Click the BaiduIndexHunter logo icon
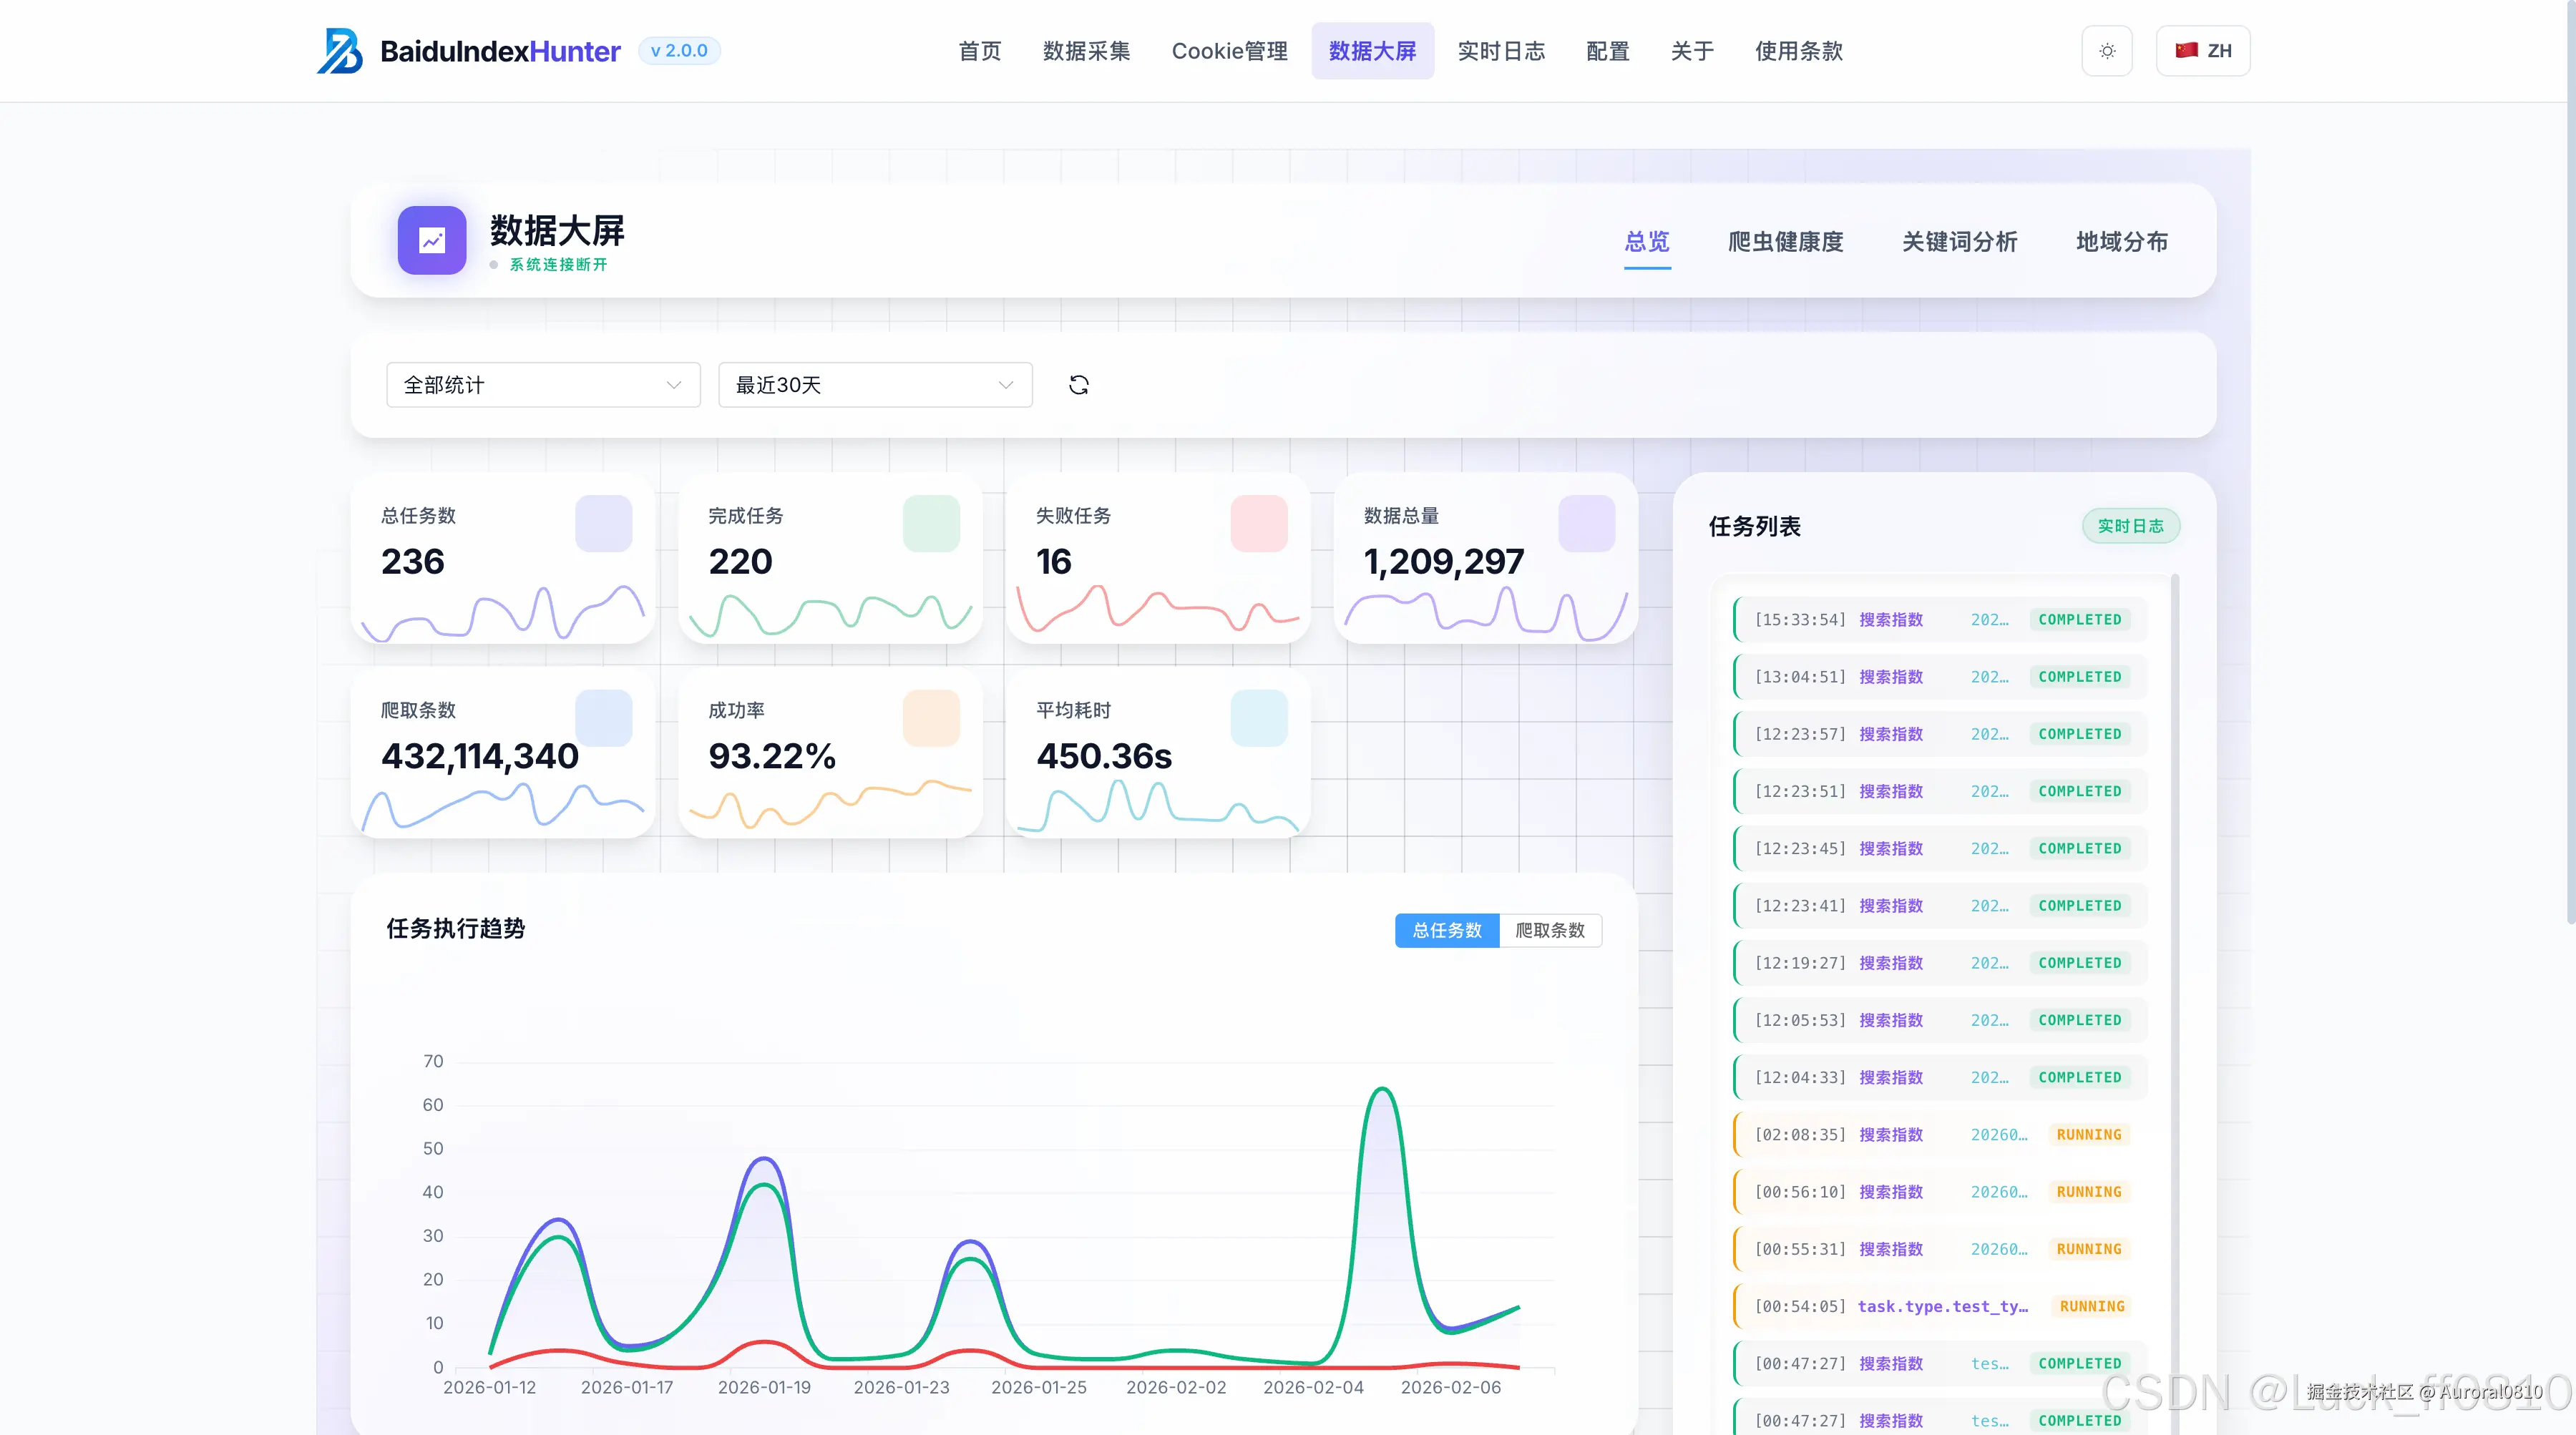Screen dimensions: 2576x1435 [x=340, y=51]
